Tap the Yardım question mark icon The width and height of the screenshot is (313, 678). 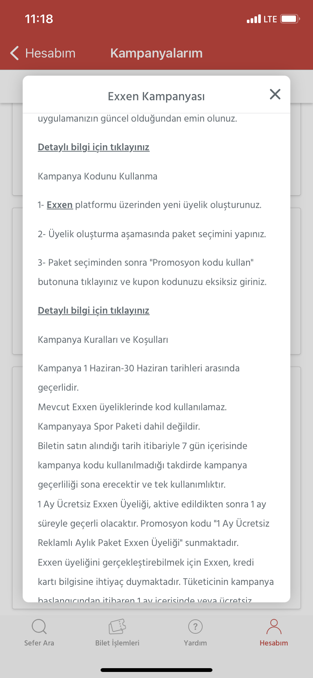tap(195, 627)
